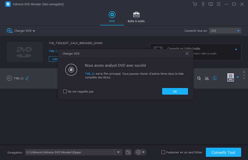The height and width of the screenshot is (160, 248).
Task: Open the hamburger menu icon
Action: pyautogui.click(x=219, y=4)
